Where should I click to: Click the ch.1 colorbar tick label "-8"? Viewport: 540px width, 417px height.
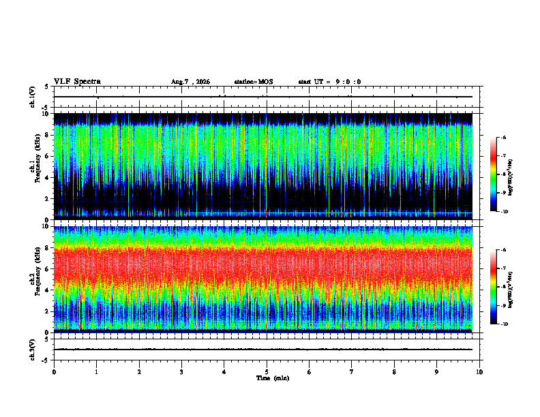click(x=503, y=174)
